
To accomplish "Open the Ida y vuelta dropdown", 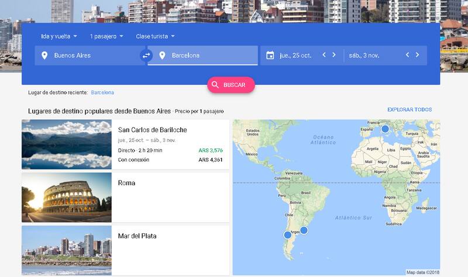I will point(59,36).
